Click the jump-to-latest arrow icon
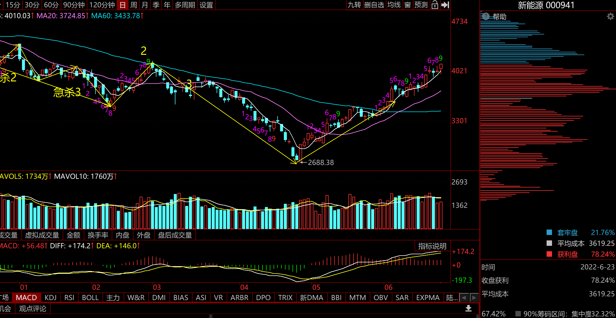The height and width of the screenshot is (318, 616). click(x=445, y=5)
